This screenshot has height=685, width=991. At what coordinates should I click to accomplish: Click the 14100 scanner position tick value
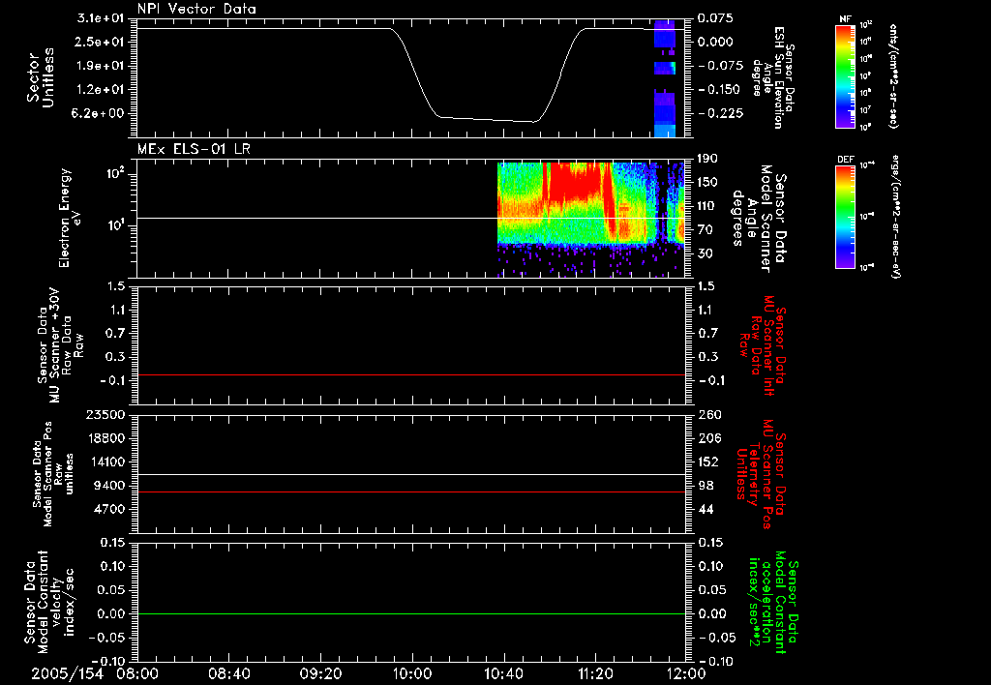coord(106,462)
